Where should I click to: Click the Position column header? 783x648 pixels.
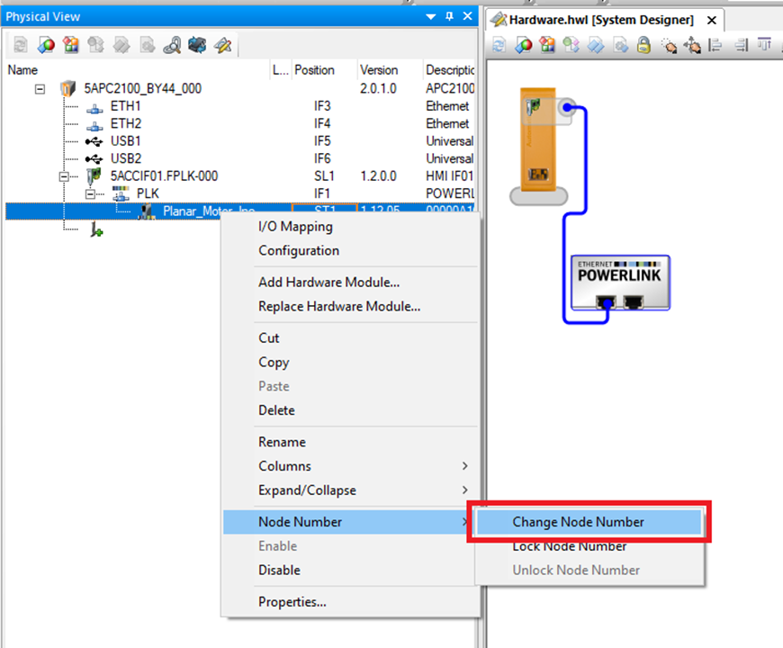pyautogui.click(x=314, y=70)
